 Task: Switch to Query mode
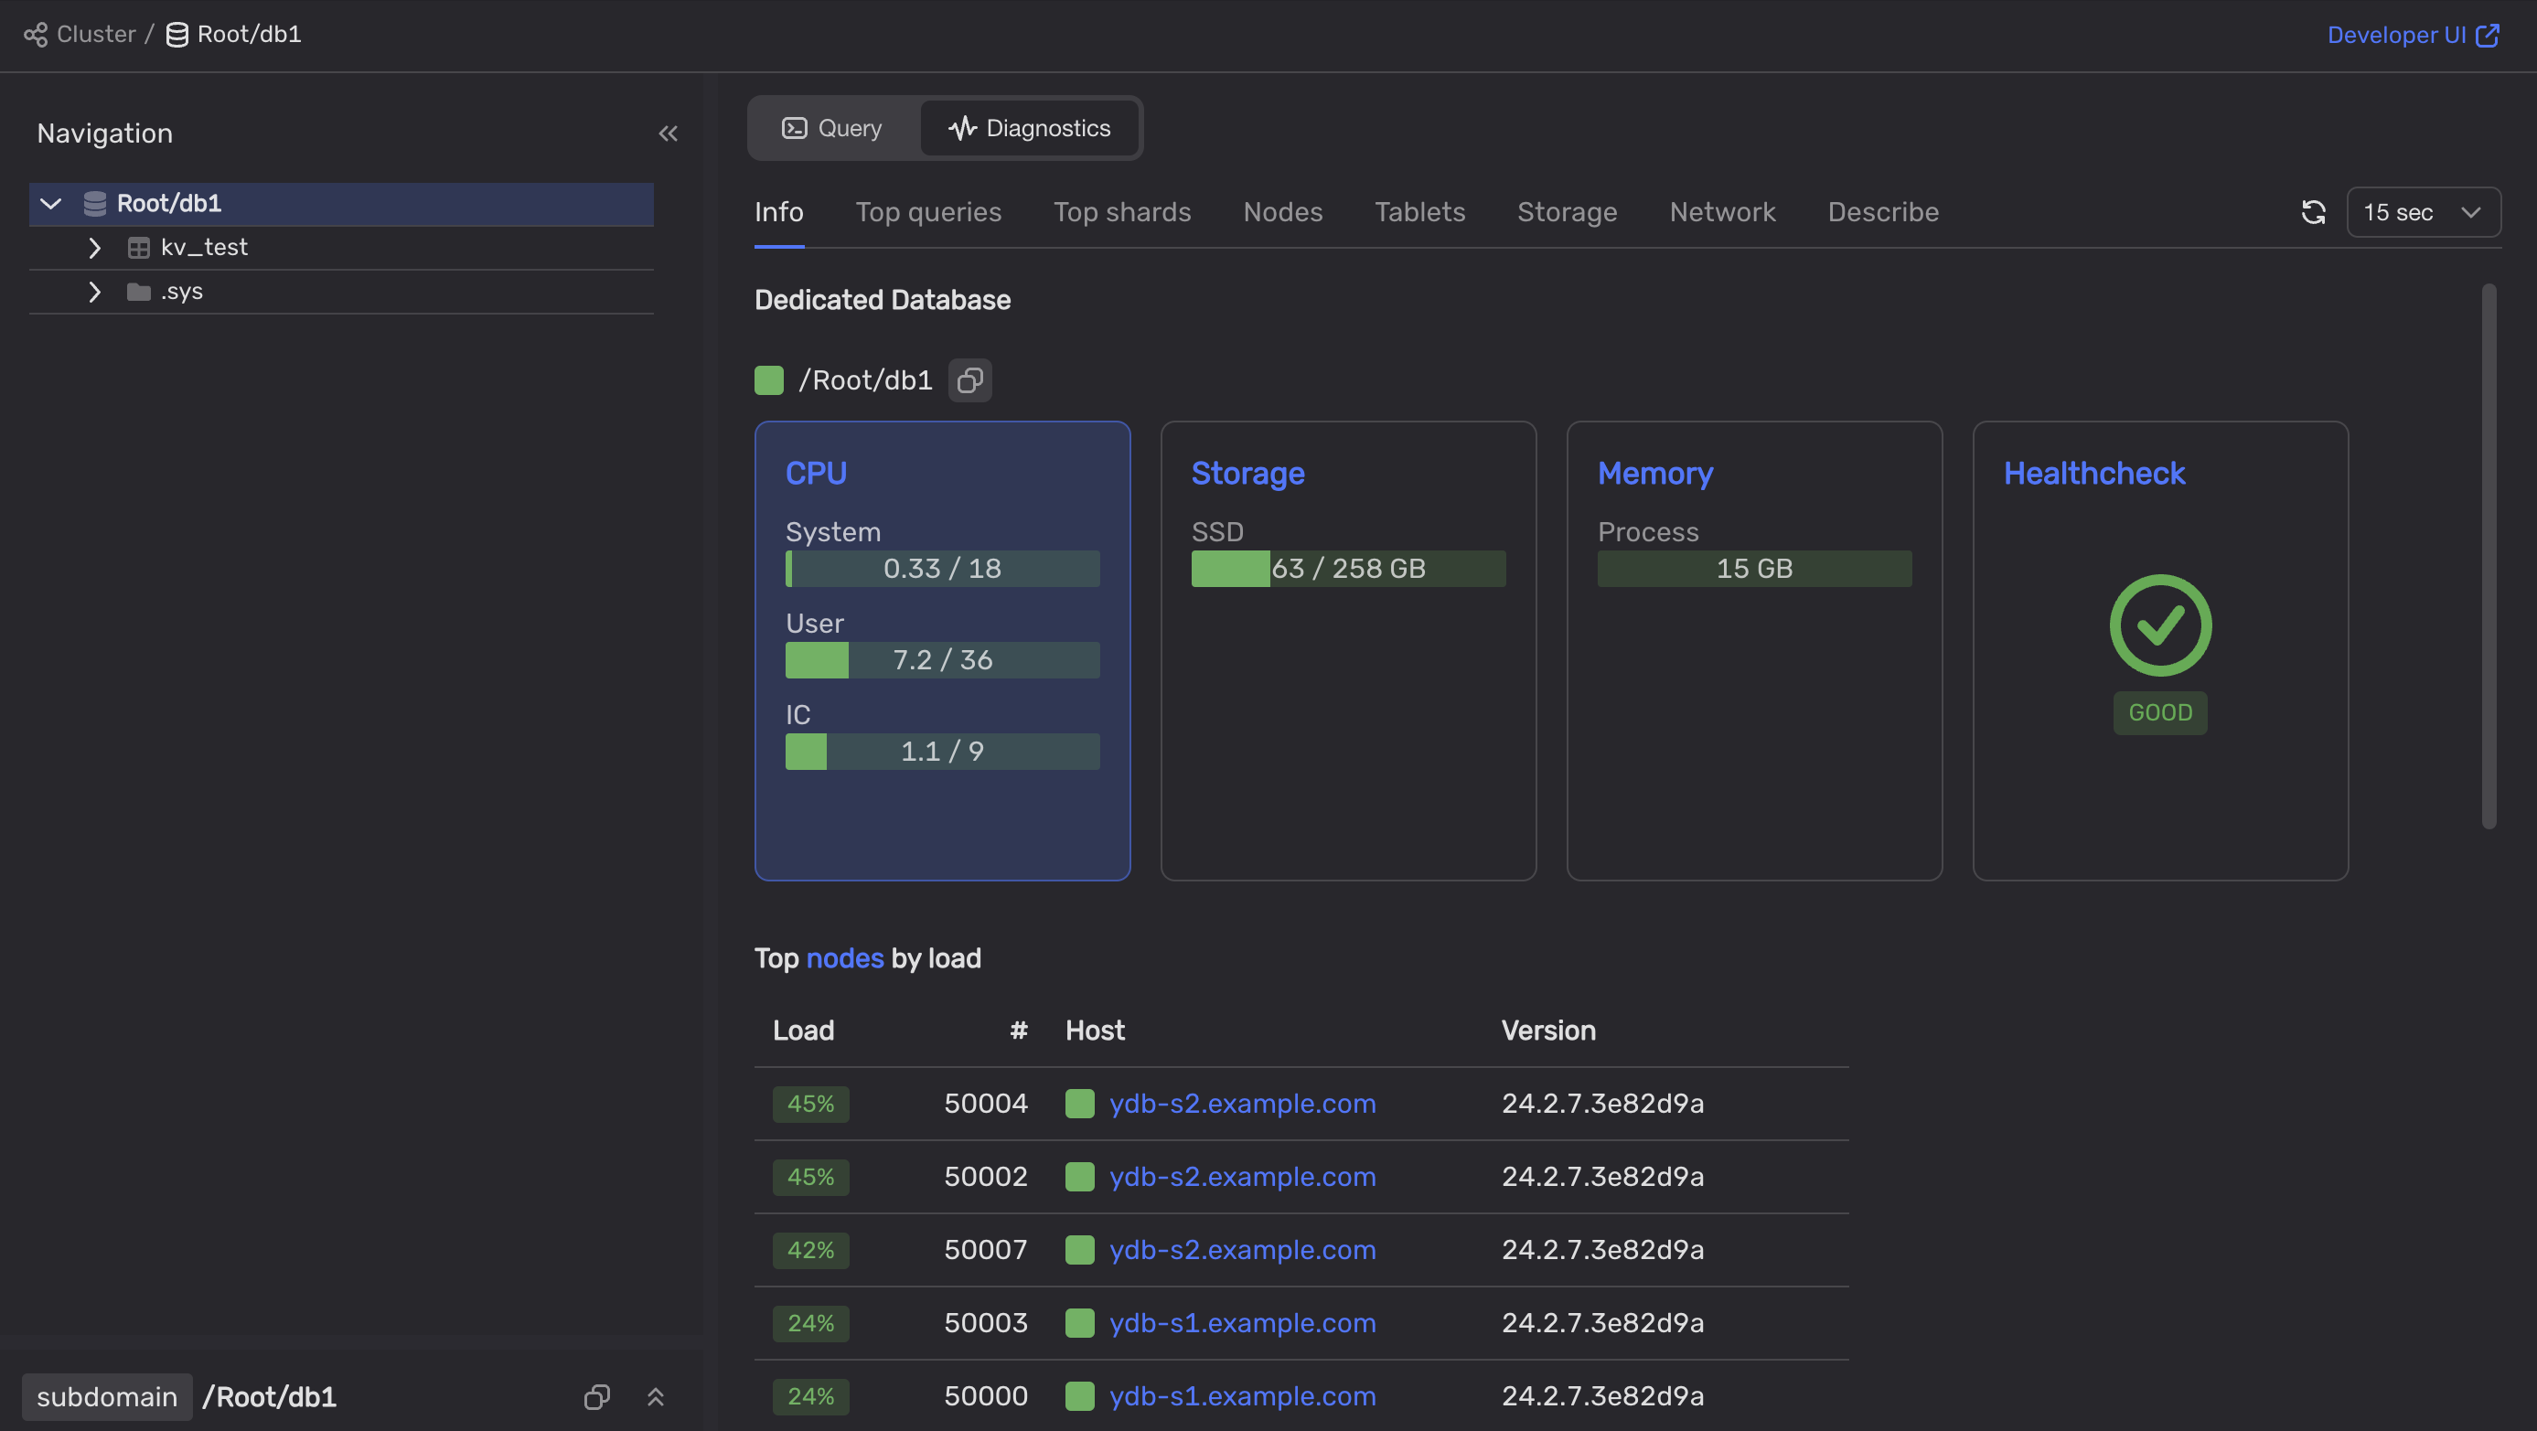click(x=832, y=128)
